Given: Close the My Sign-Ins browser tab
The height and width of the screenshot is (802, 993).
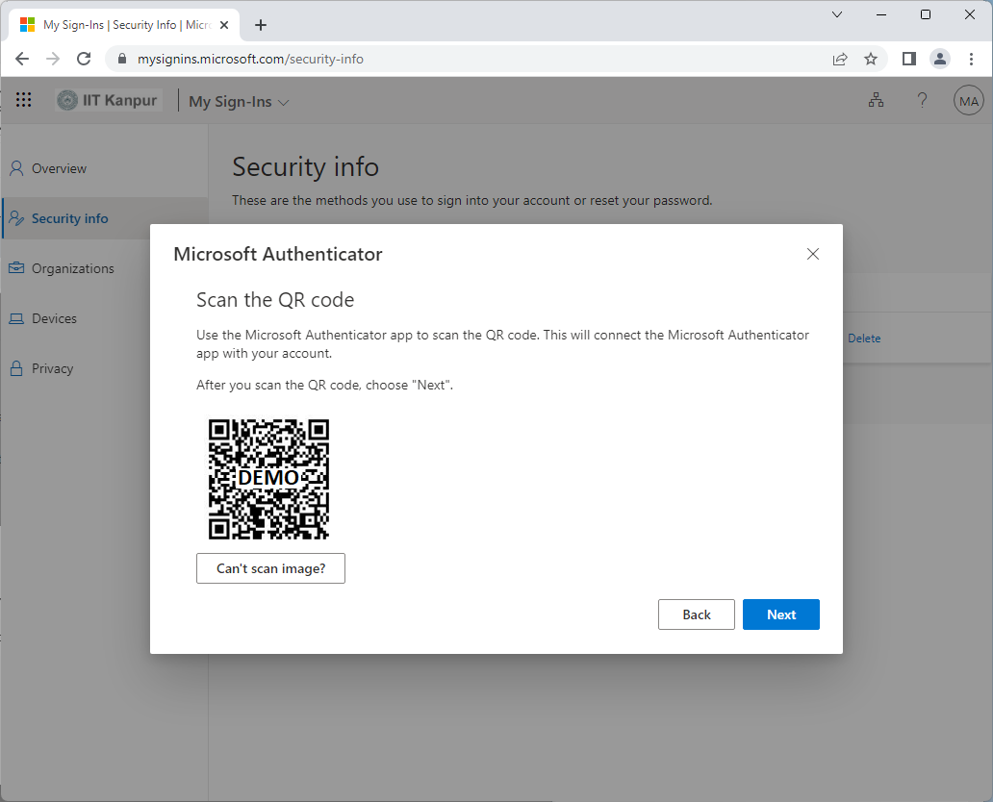Looking at the screenshot, I should point(224,25).
